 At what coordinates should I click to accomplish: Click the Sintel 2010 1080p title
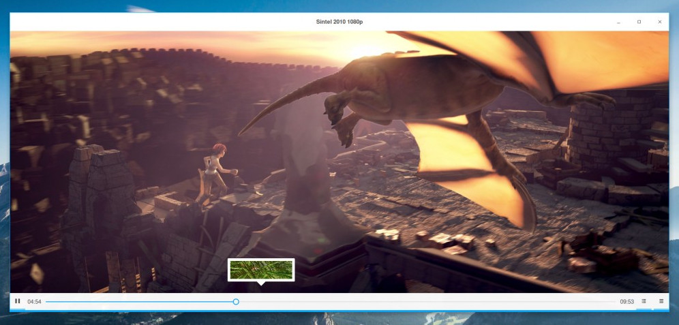[x=339, y=22]
